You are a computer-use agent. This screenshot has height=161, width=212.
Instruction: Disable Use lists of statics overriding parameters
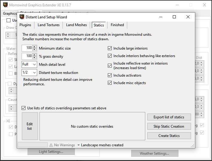point(24,108)
